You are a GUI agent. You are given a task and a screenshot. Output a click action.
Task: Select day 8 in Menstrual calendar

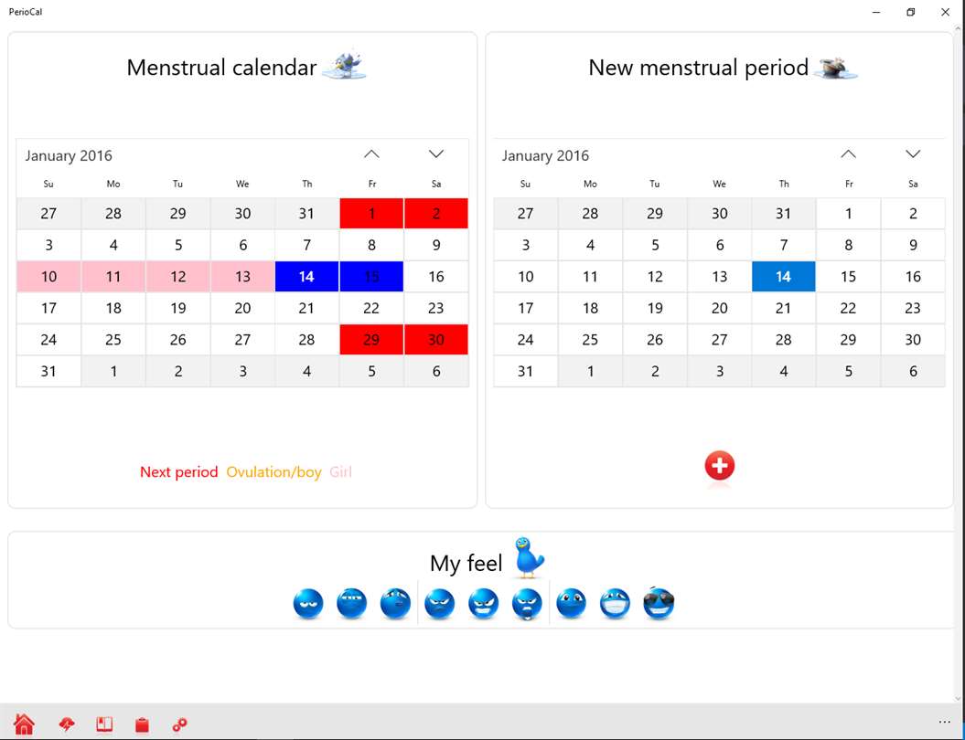(371, 245)
